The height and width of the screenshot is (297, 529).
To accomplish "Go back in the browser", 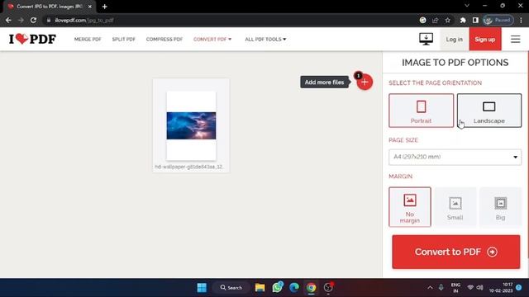I will (8, 20).
